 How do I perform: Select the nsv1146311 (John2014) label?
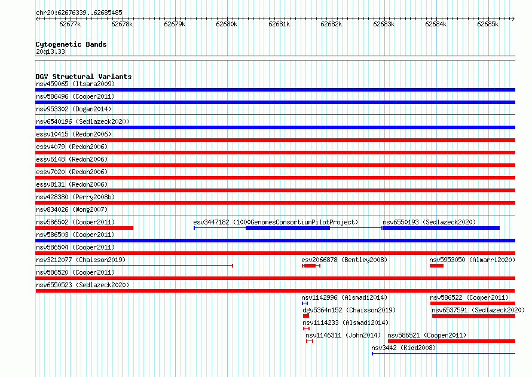343,335
